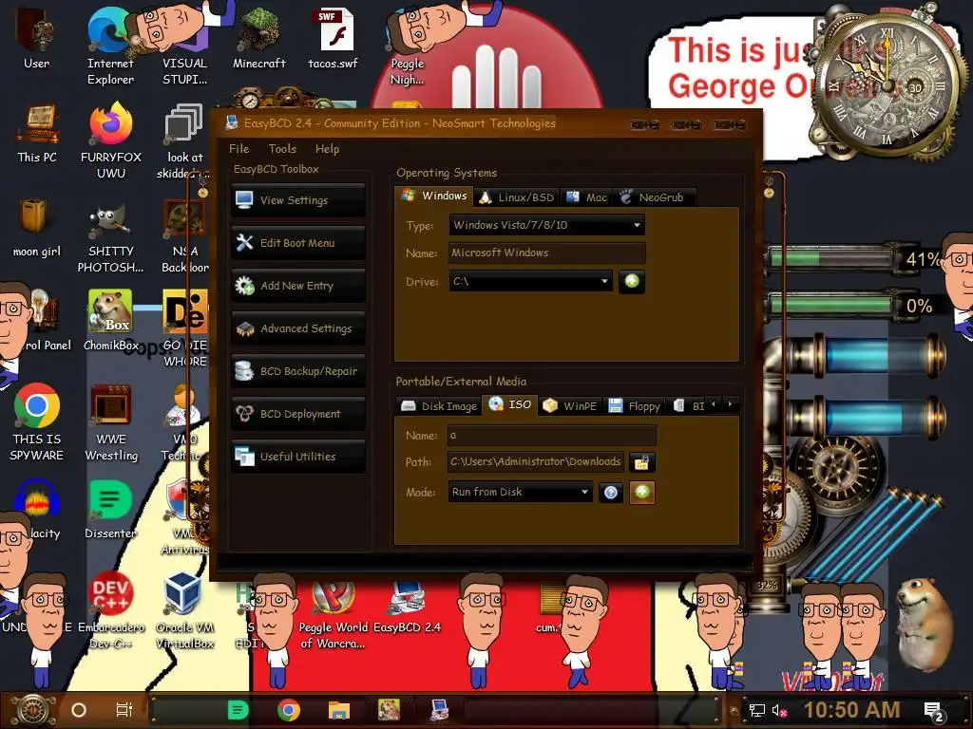This screenshot has width=973, height=729.
Task: Open Edit Boot Menu section
Action: point(297,243)
